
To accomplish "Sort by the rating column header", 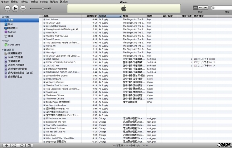I will click(169, 16).
